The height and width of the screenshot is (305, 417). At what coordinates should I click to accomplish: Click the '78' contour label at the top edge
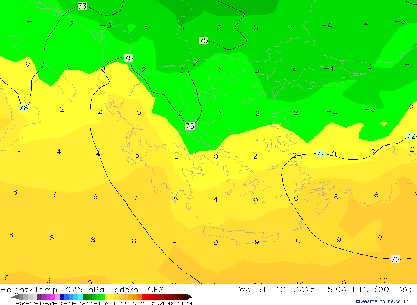tap(82, 6)
